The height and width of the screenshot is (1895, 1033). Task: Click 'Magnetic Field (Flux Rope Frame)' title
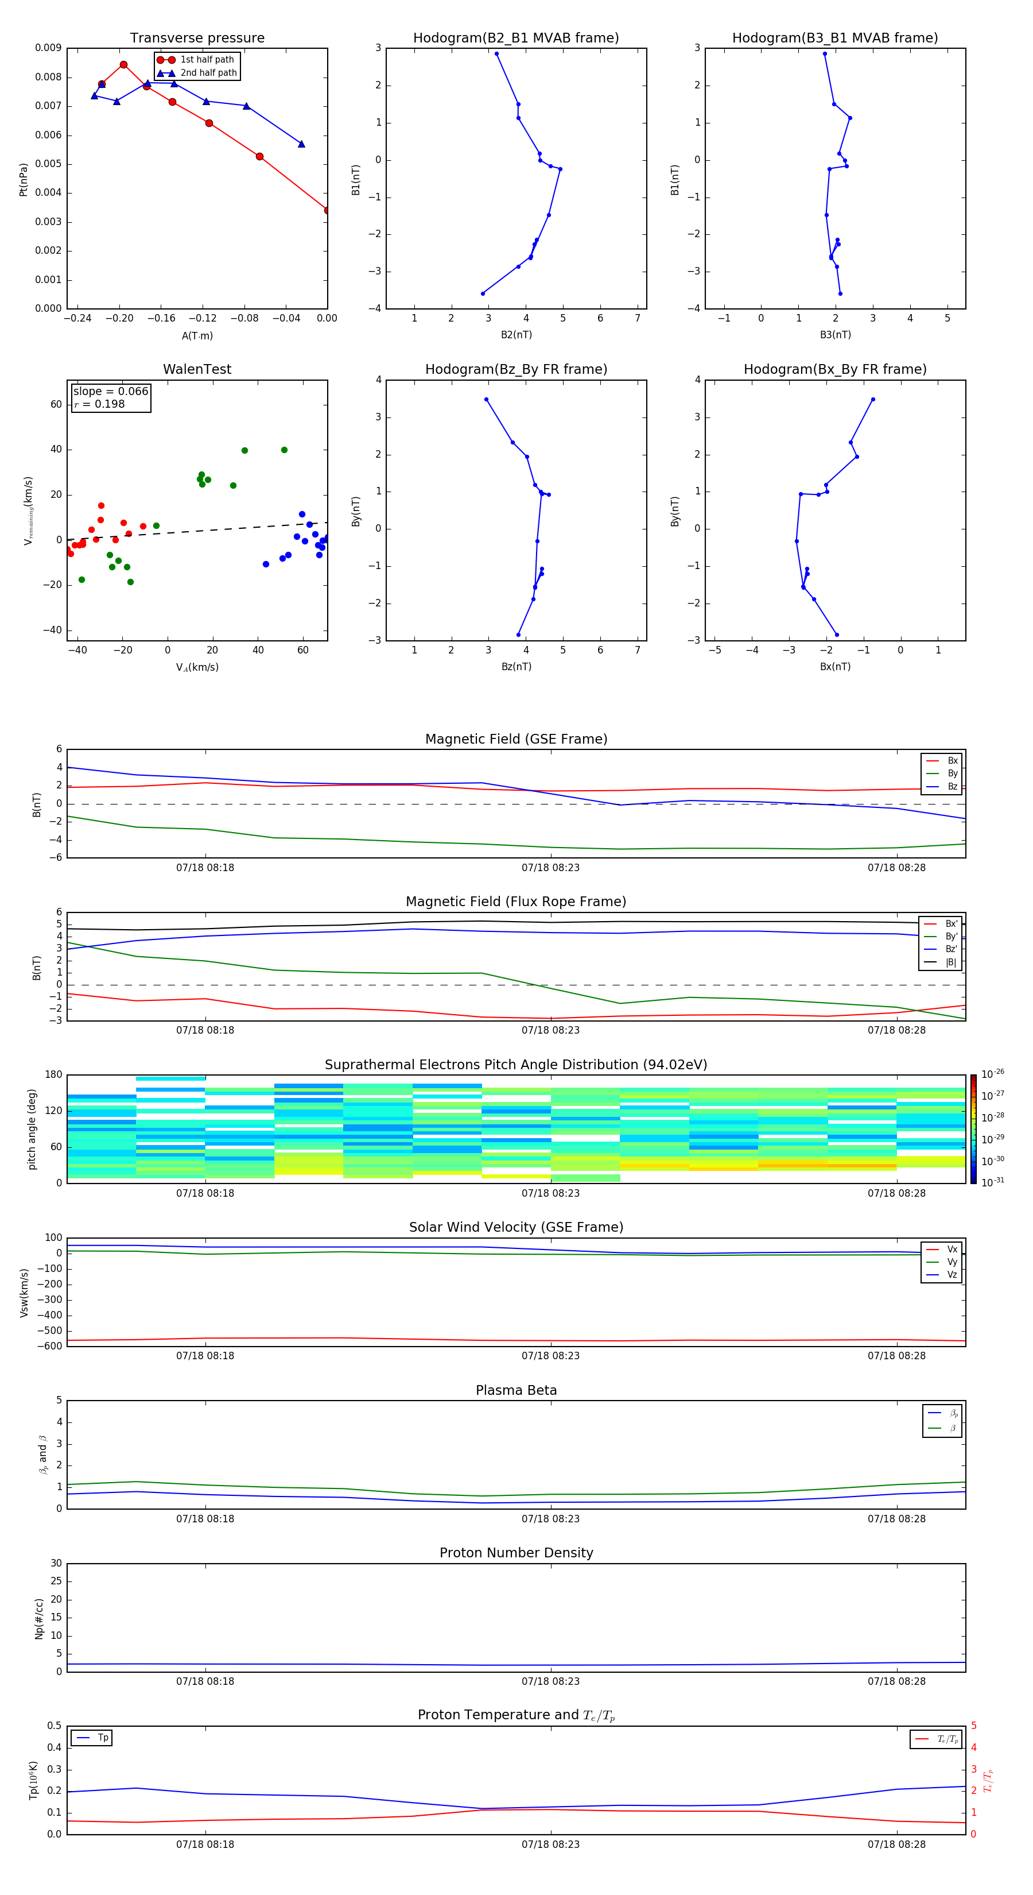[x=516, y=902]
